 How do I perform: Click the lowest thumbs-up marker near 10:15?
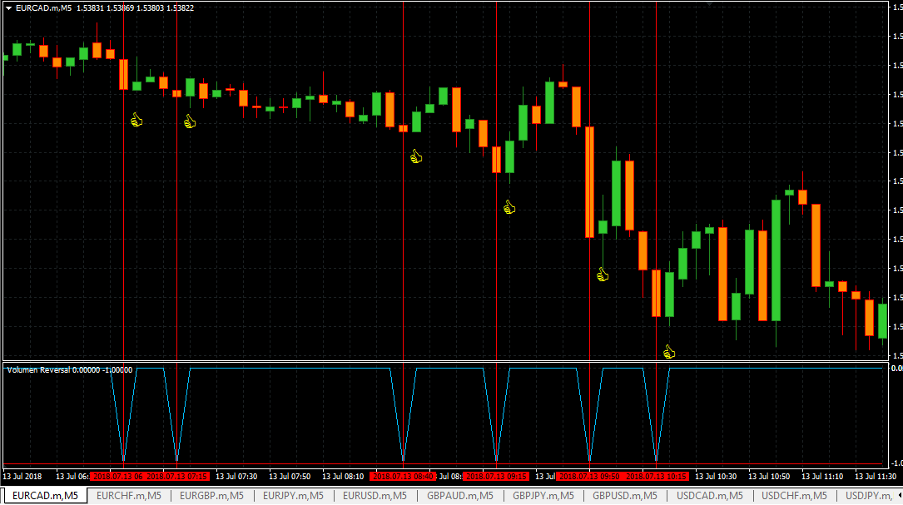pos(668,352)
